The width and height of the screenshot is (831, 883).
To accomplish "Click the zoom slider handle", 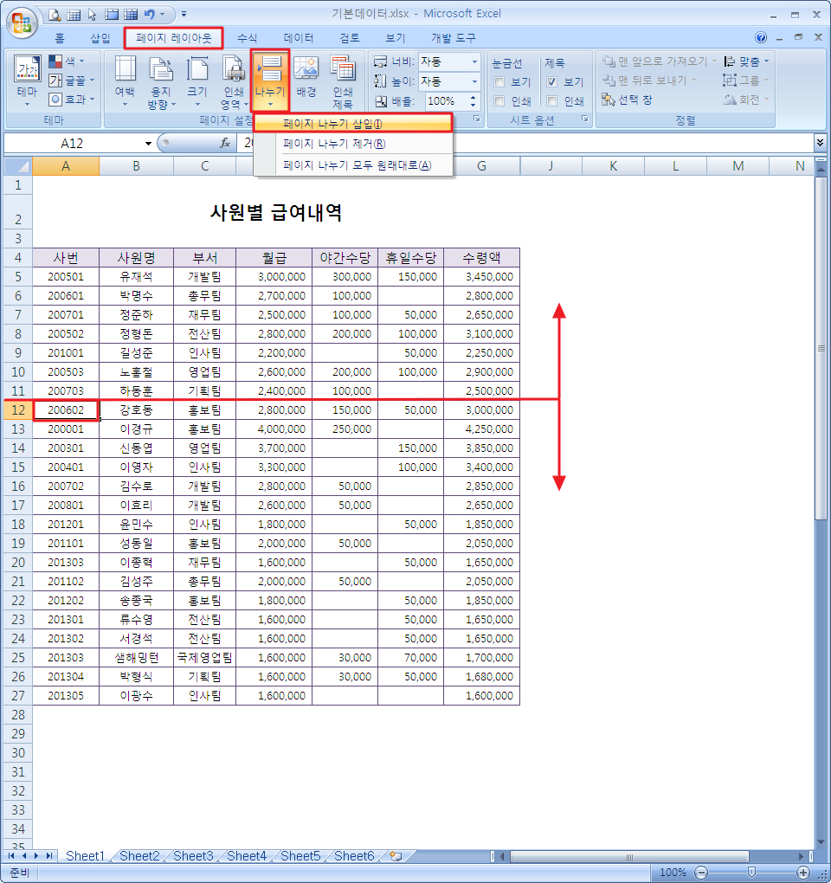I will pos(751,873).
